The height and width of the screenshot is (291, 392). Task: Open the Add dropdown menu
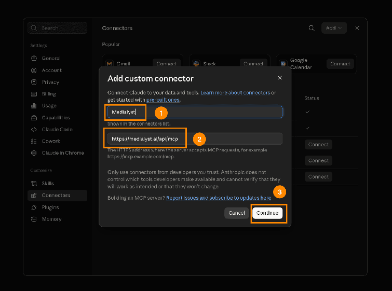(x=334, y=28)
